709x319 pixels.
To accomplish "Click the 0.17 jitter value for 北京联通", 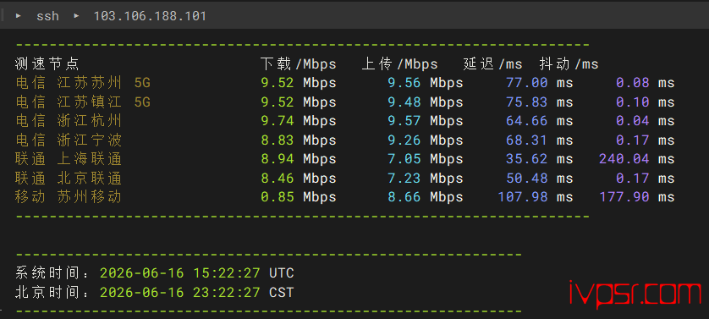I will click(633, 178).
